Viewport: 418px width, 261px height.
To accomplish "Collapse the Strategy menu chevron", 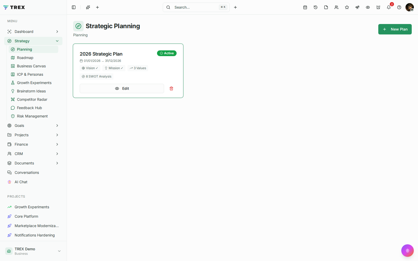I will [x=57, y=41].
